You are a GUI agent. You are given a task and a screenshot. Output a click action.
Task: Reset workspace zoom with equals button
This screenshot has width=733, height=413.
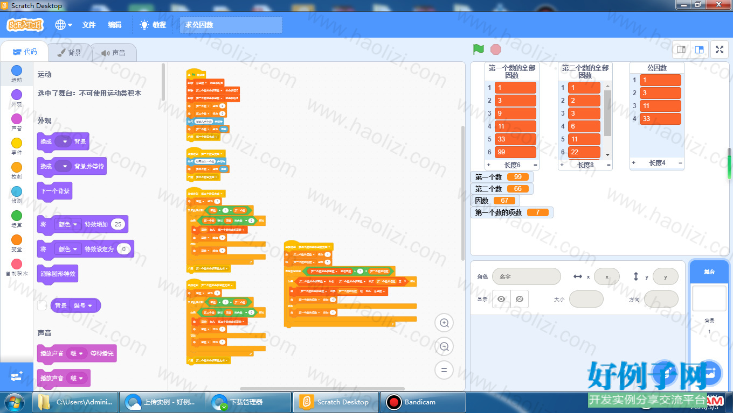pyautogui.click(x=444, y=370)
